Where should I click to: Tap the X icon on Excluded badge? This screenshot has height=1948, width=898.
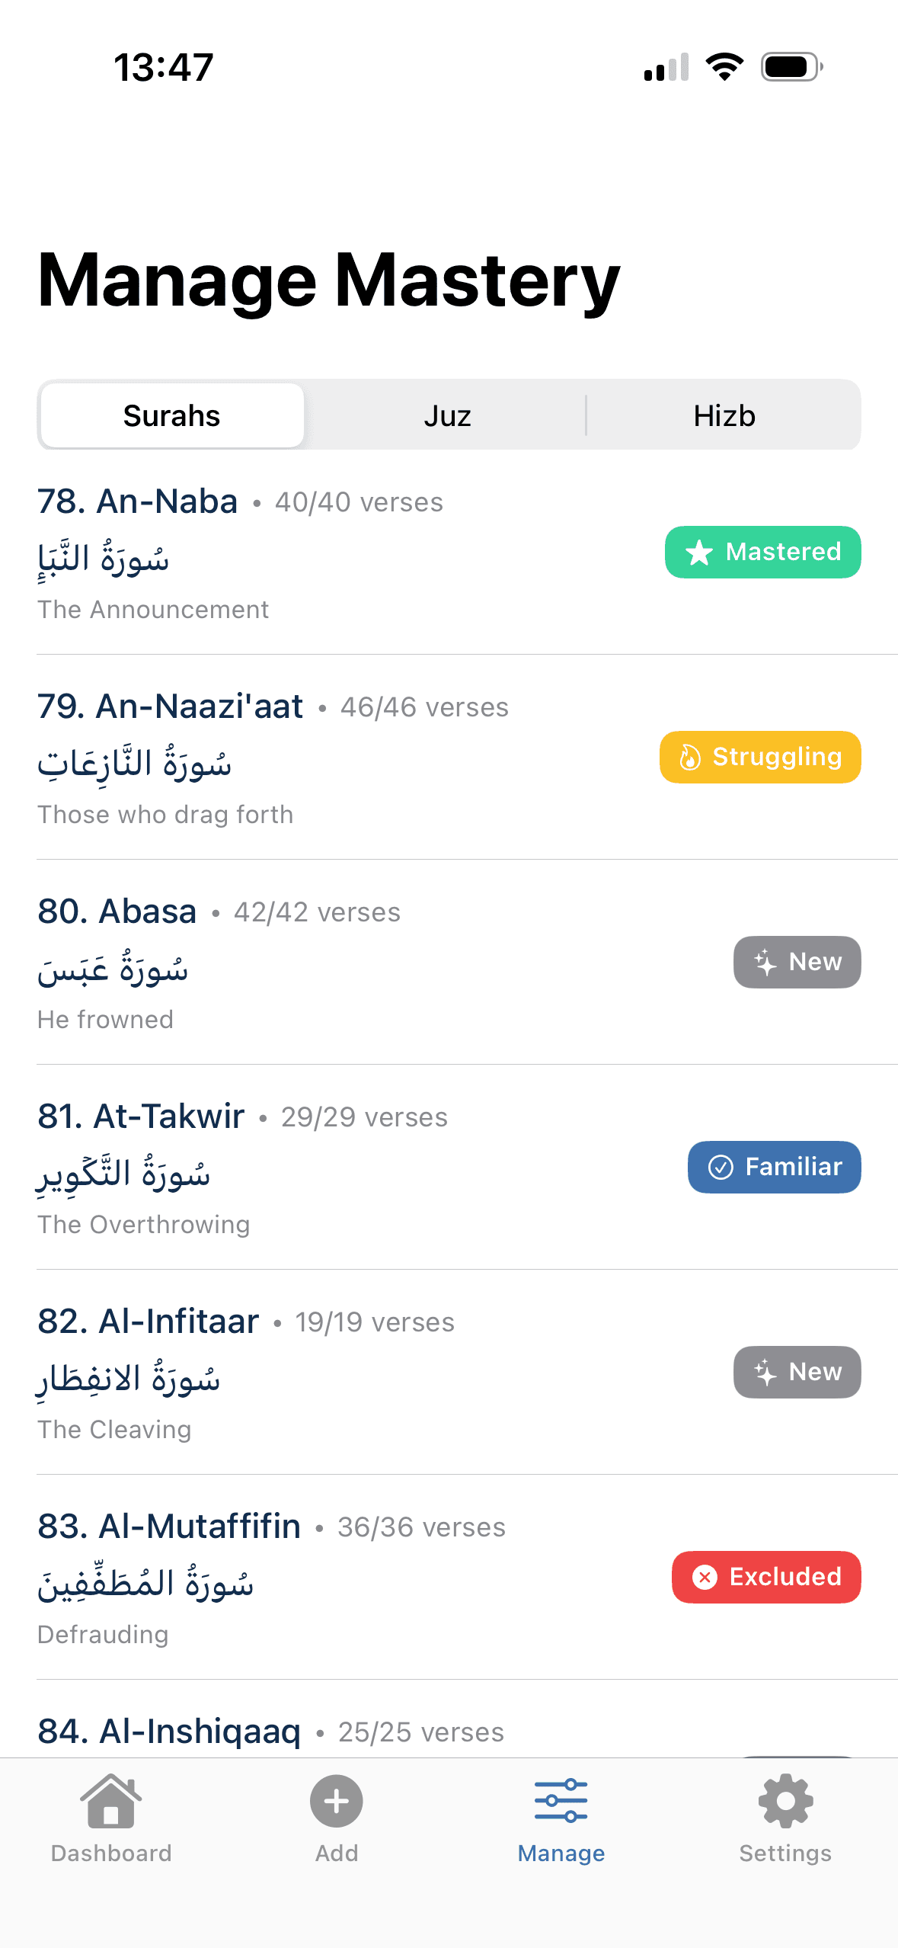click(705, 1577)
